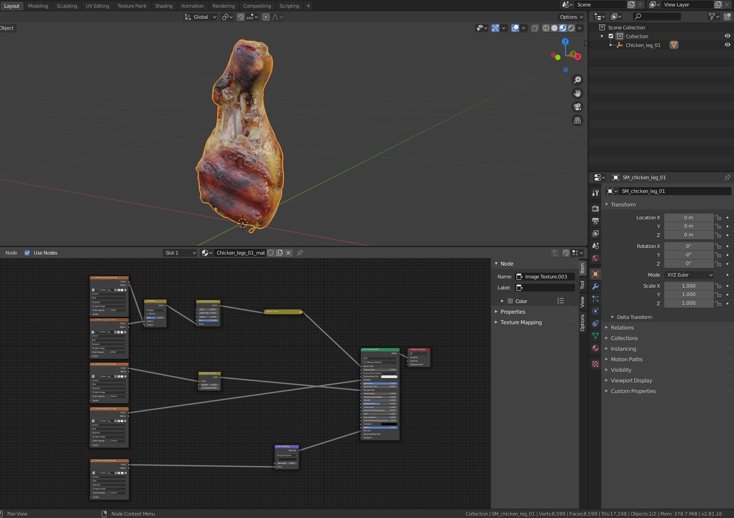Open the Output properties tab
The width and height of the screenshot is (734, 518).
[595, 221]
